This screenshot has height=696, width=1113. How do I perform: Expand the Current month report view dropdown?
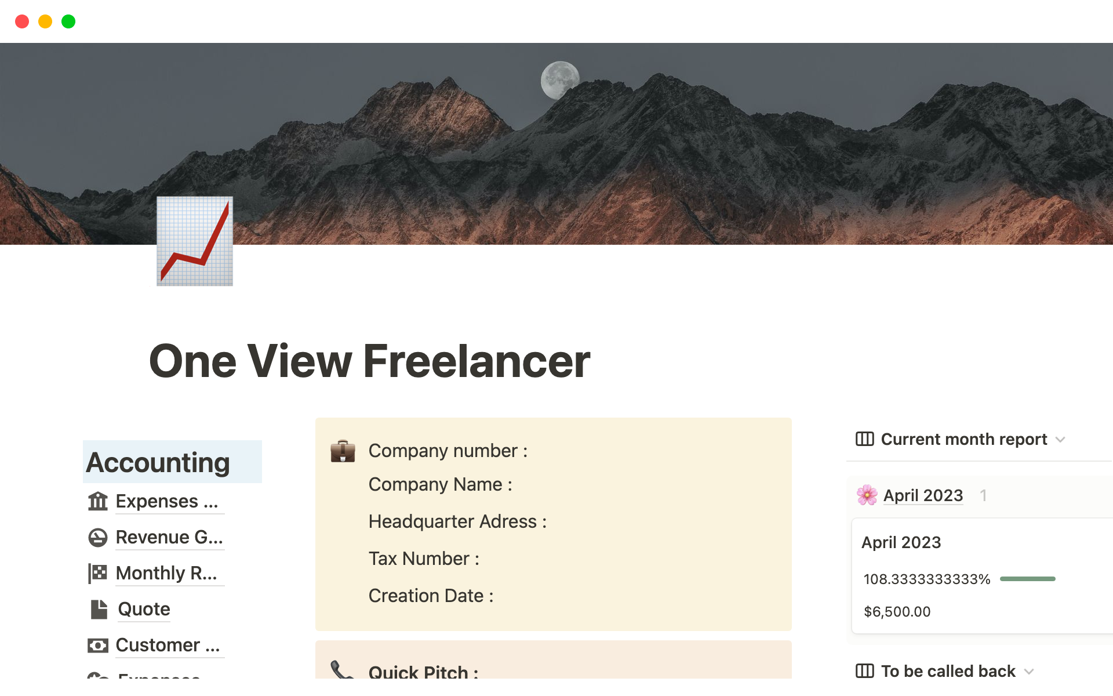point(1060,440)
